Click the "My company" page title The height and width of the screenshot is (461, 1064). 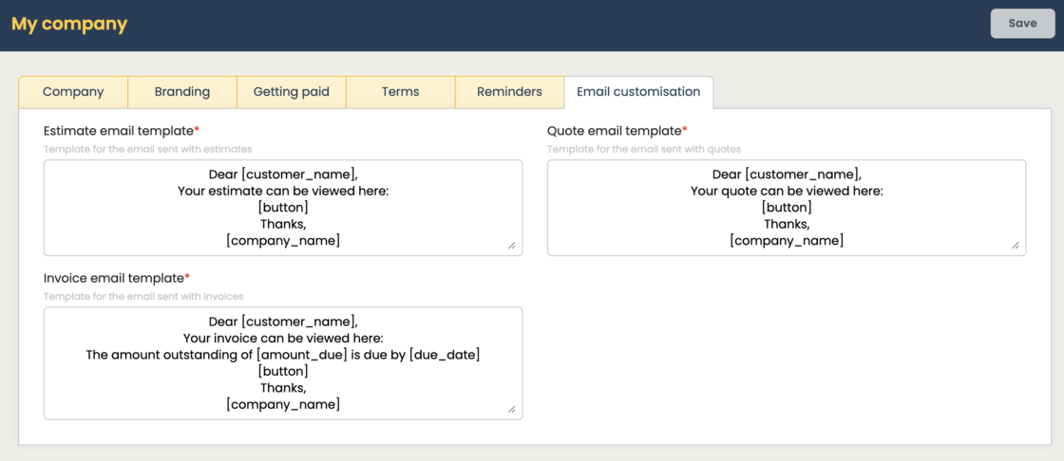tap(69, 24)
